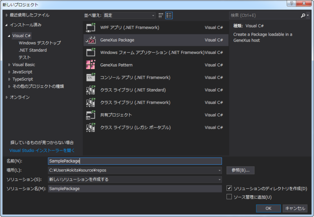This screenshot has width=314, height=217.
Task: Select the .NET Standard tree item
Action: (33, 50)
